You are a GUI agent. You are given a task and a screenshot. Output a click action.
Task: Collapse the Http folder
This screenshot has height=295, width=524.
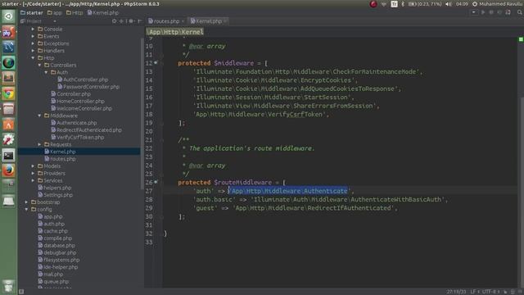click(x=33, y=58)
